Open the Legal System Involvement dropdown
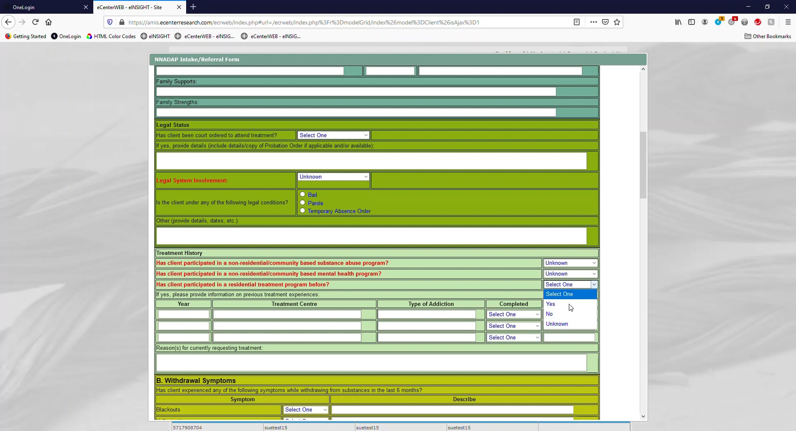 [x=333, y=177]
